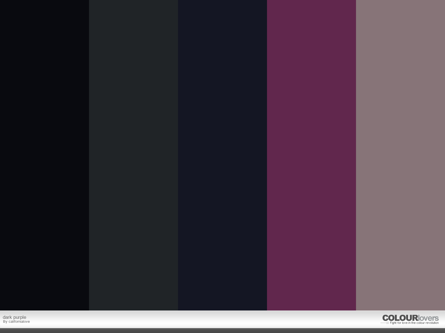Click the gray 'lovers' part of the logo
Screen dimensions: 445x333
[x=428, y=318]
